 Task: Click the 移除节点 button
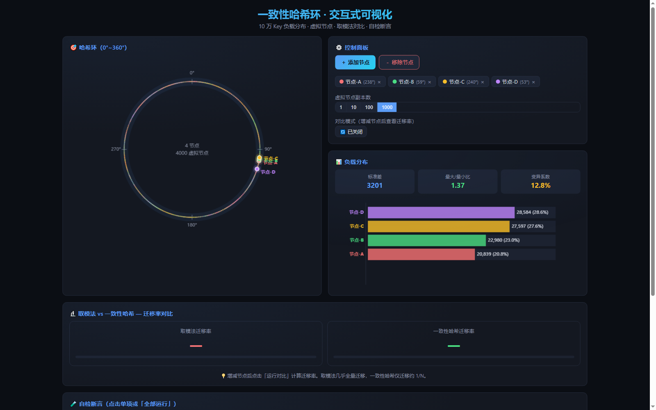point(399,62)
